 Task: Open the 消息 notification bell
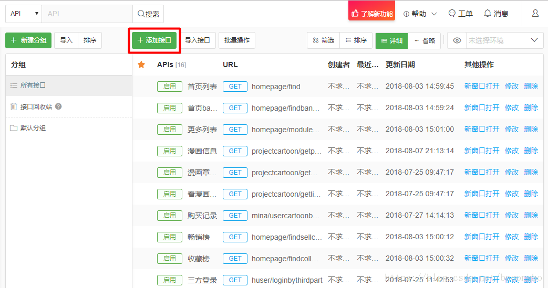click(x=496, y=14)
